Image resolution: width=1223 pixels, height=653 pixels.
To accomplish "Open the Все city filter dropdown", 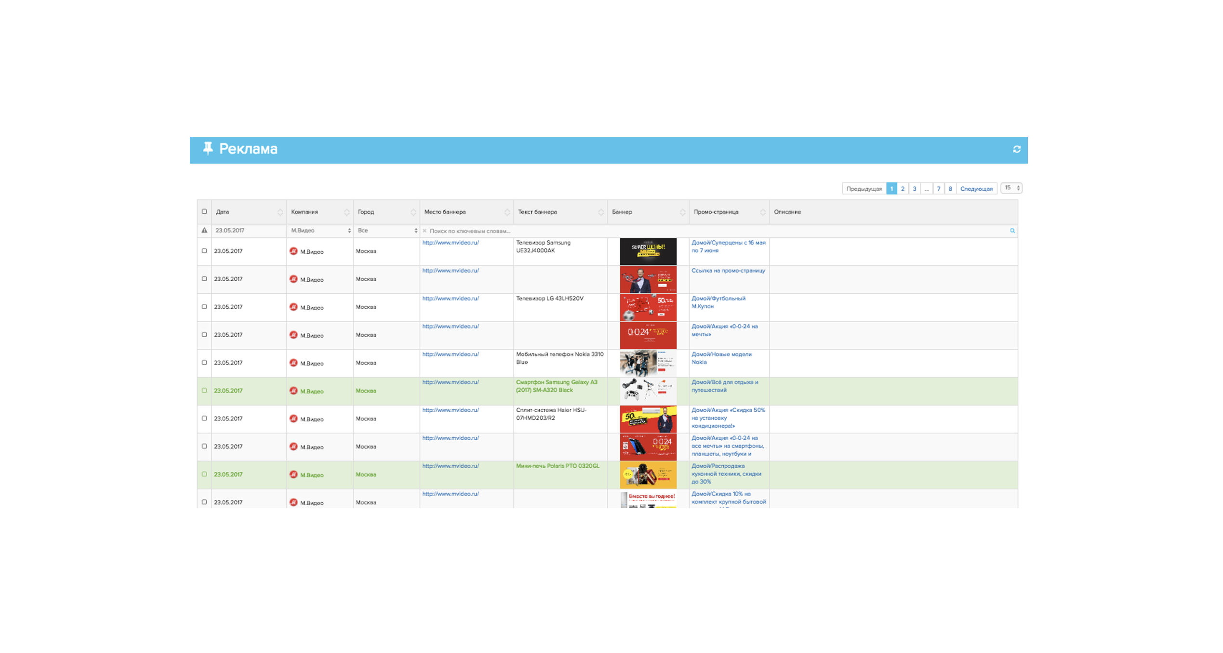I will click(x=387, y=231).
